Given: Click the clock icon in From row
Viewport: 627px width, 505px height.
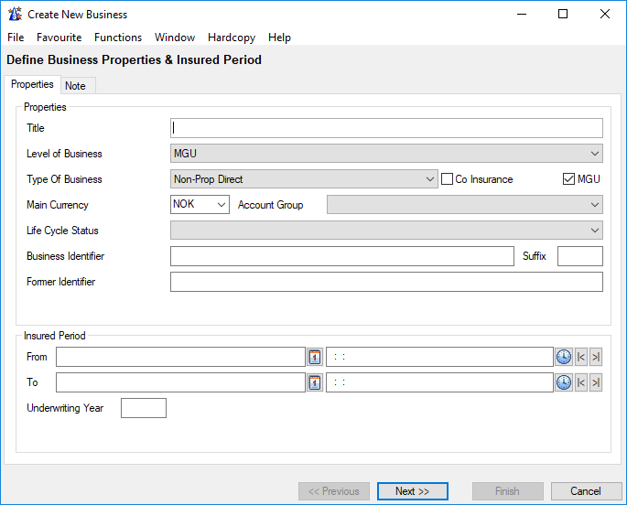Looking at the screenshot, I should [564, 357].
